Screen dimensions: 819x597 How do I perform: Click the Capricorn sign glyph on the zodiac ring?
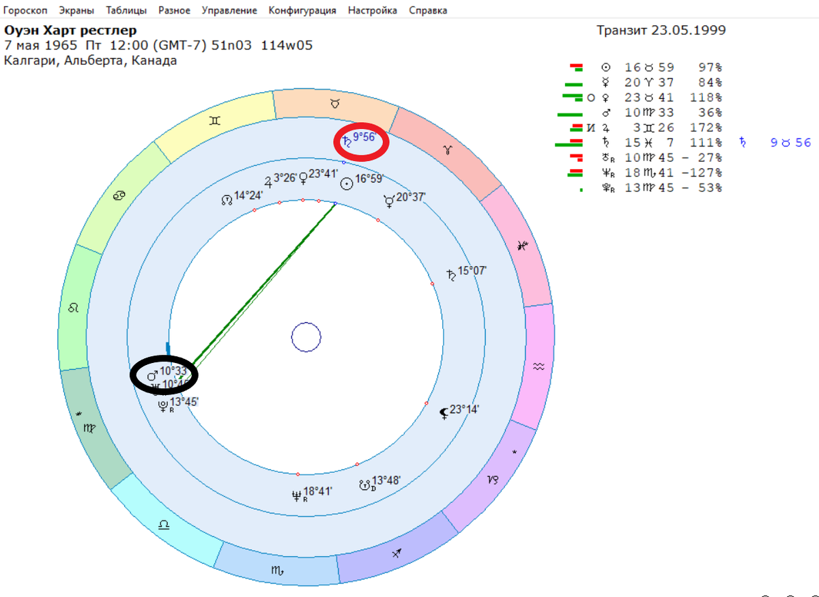point(492,479)
